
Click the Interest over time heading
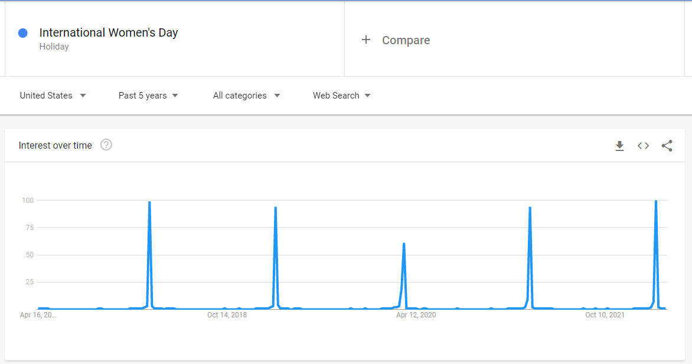click(x=56, y=146)
